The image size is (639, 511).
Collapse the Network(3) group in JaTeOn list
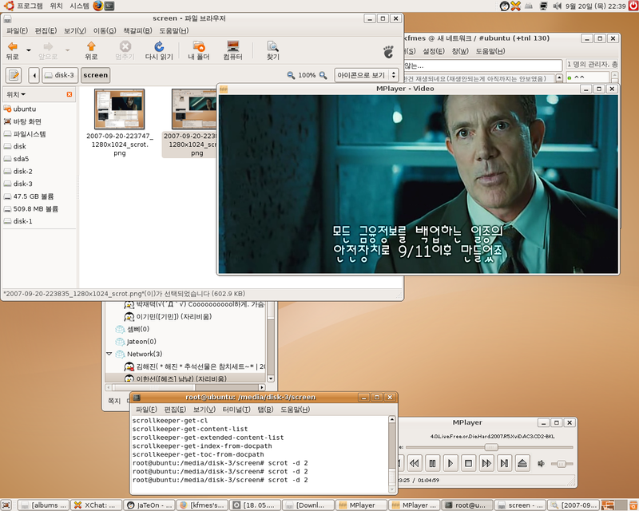click(x=109, y=354)
